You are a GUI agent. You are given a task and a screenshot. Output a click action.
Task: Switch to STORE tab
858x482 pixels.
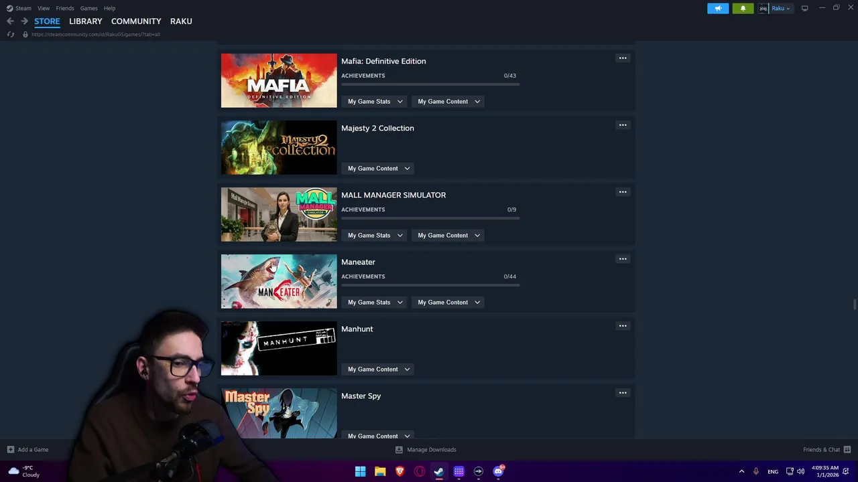pos(47,21)
